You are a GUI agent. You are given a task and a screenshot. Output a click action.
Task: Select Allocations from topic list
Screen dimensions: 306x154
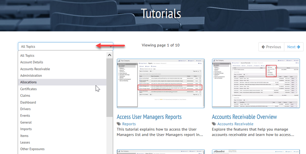coord(29,82)
